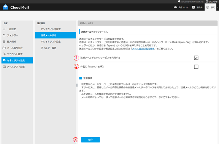Click the ログアウト text link
This screenshot has width=219, height=144.
[213, 2]
